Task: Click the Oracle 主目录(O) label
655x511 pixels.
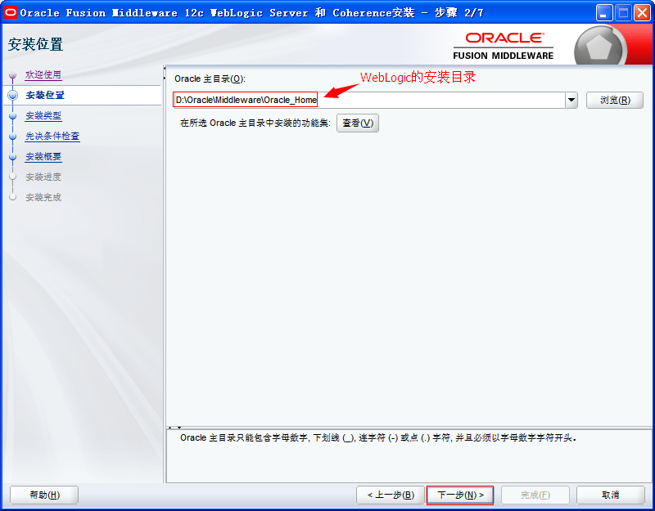Action: 210,78
